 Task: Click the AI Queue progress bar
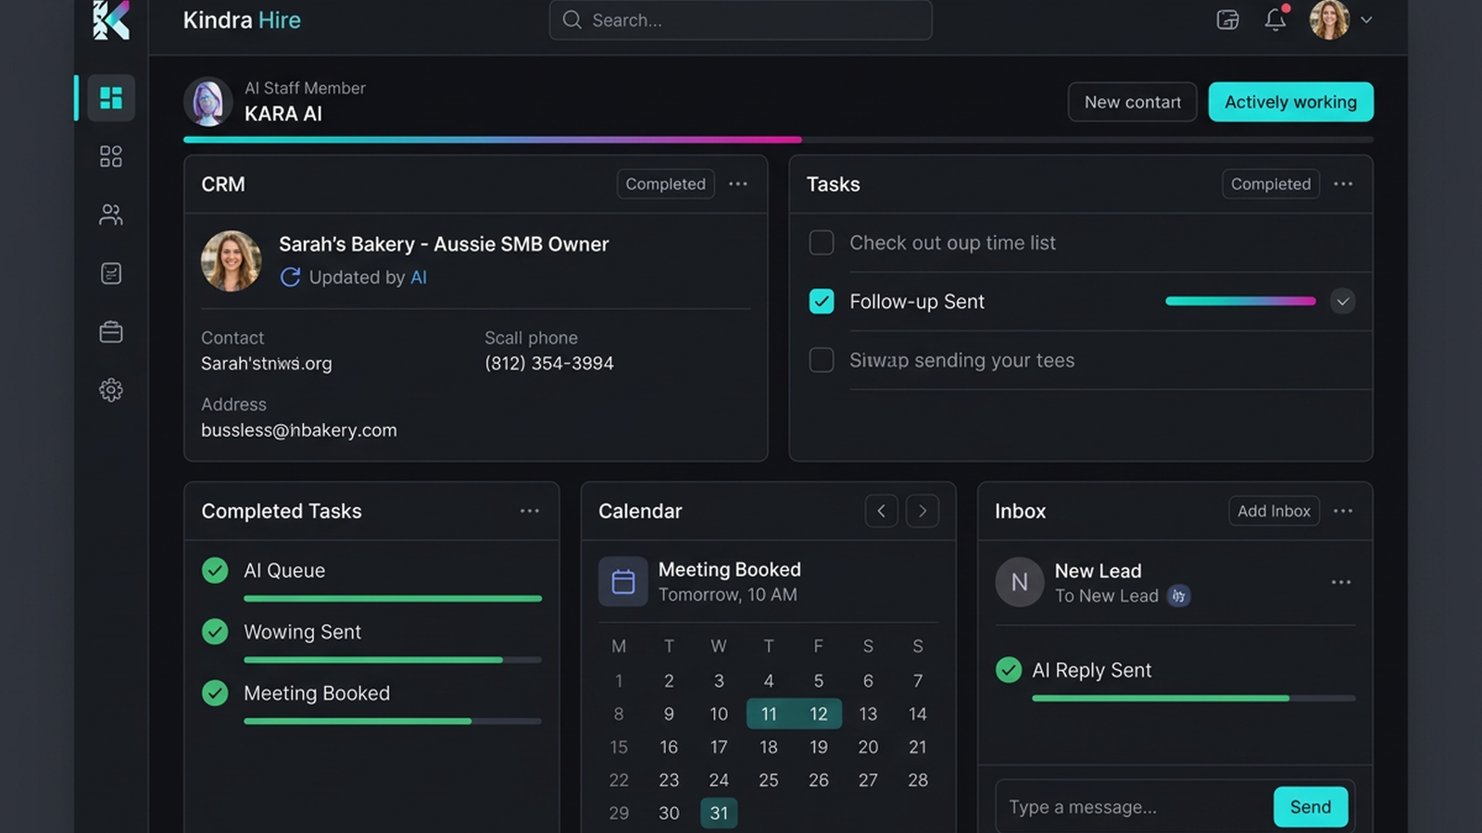(x=393, y=599)
